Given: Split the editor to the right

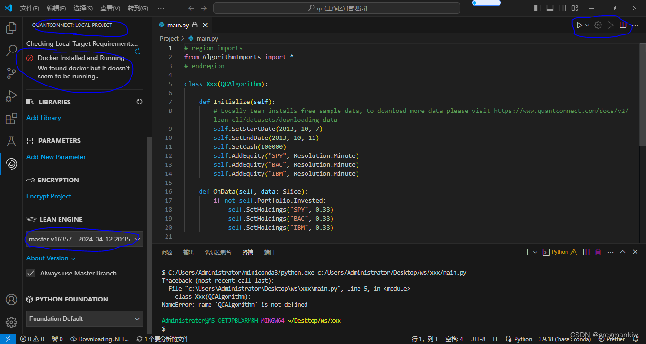Looking at the screenshot, I should point(623,25).
